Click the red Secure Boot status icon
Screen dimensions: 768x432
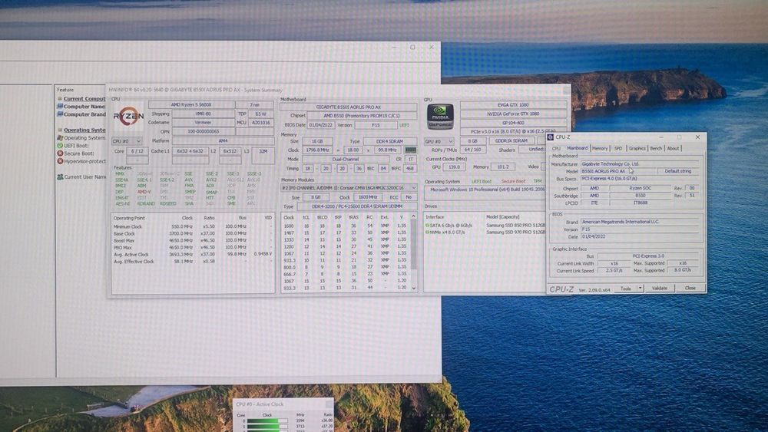[60, 153]
